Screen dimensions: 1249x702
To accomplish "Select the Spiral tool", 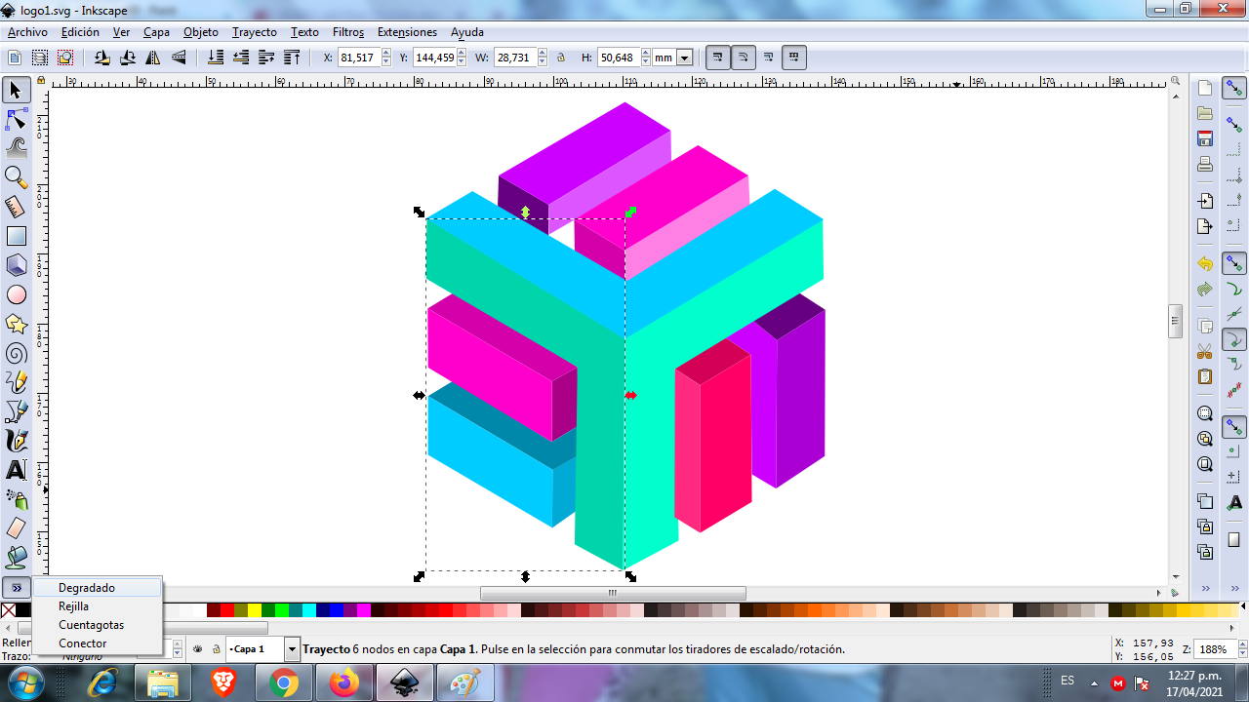I will (x=16, y=353).
